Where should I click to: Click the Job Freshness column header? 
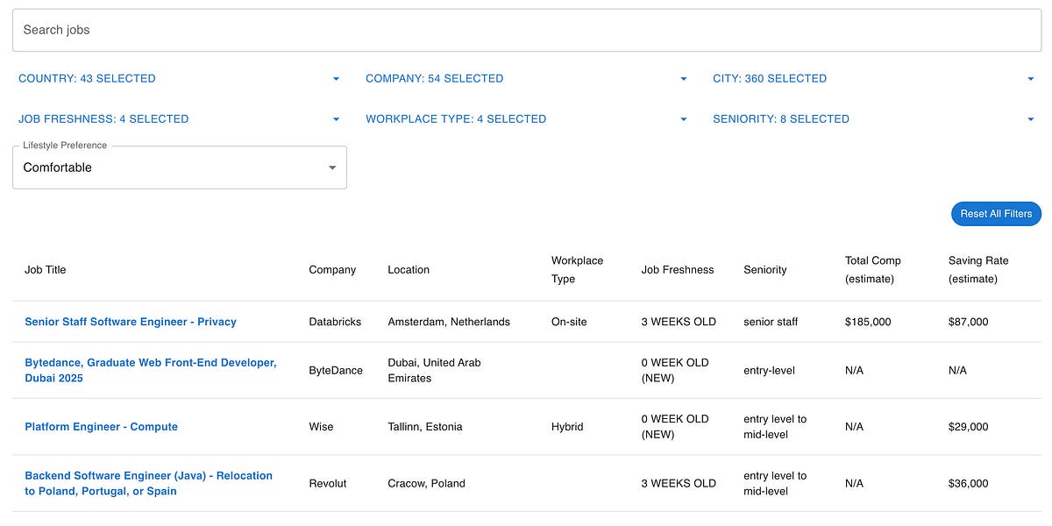678,270
